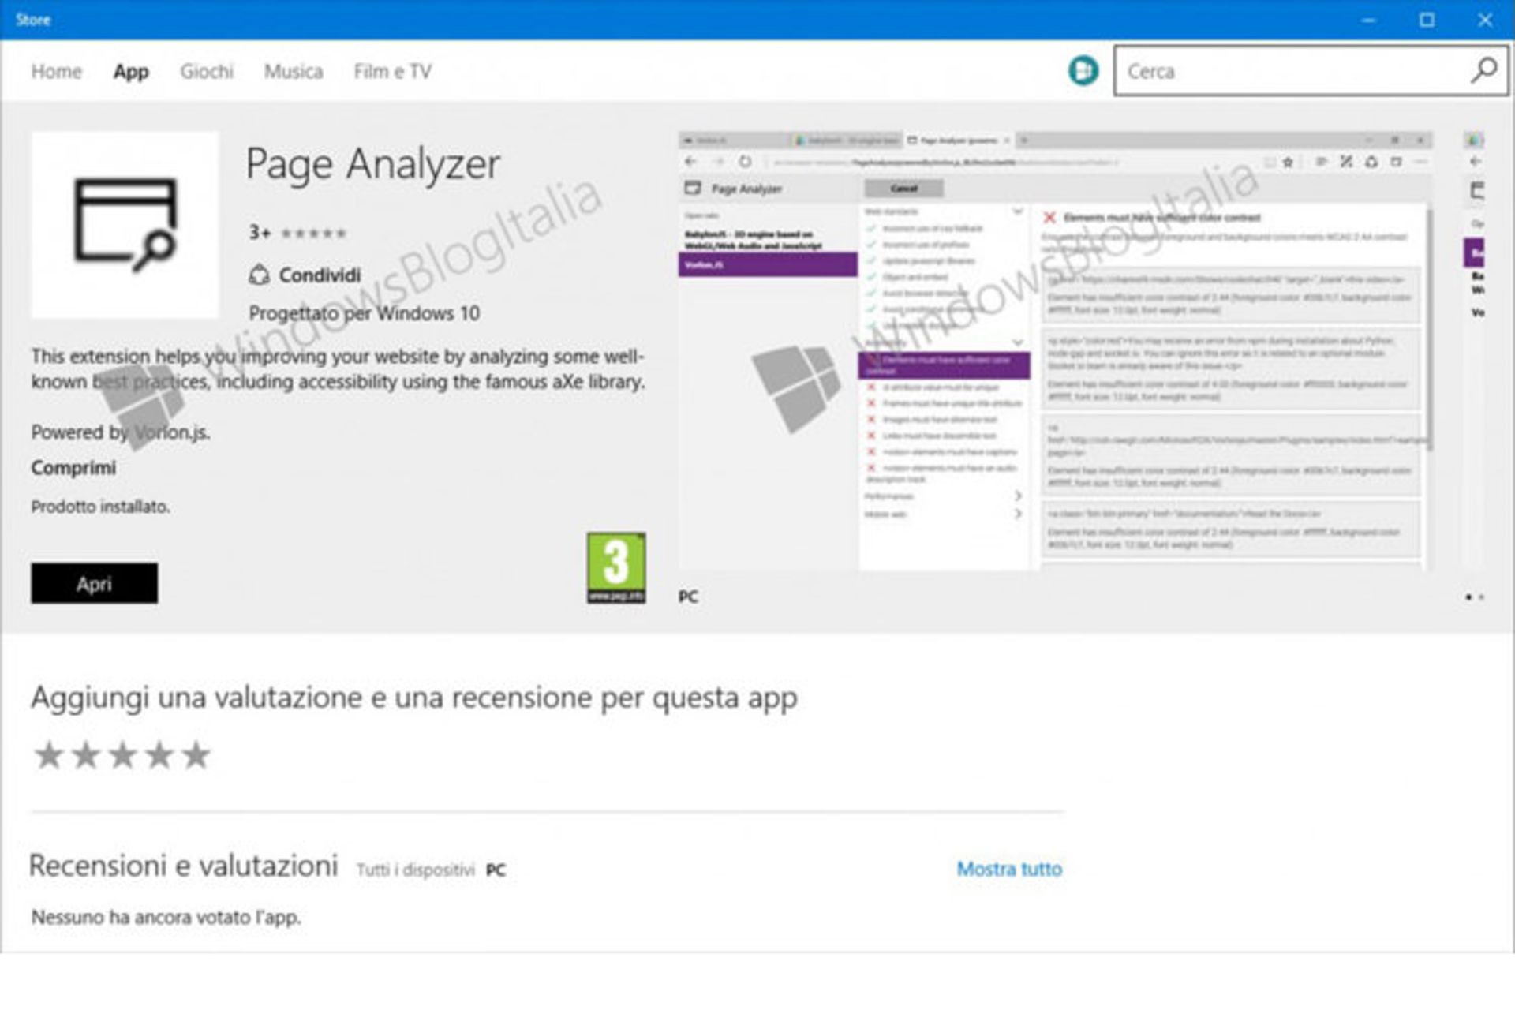Click the Page Analyzer app logo
The height and width of the screenshot is (1010, 1515).
pos(125,225)
